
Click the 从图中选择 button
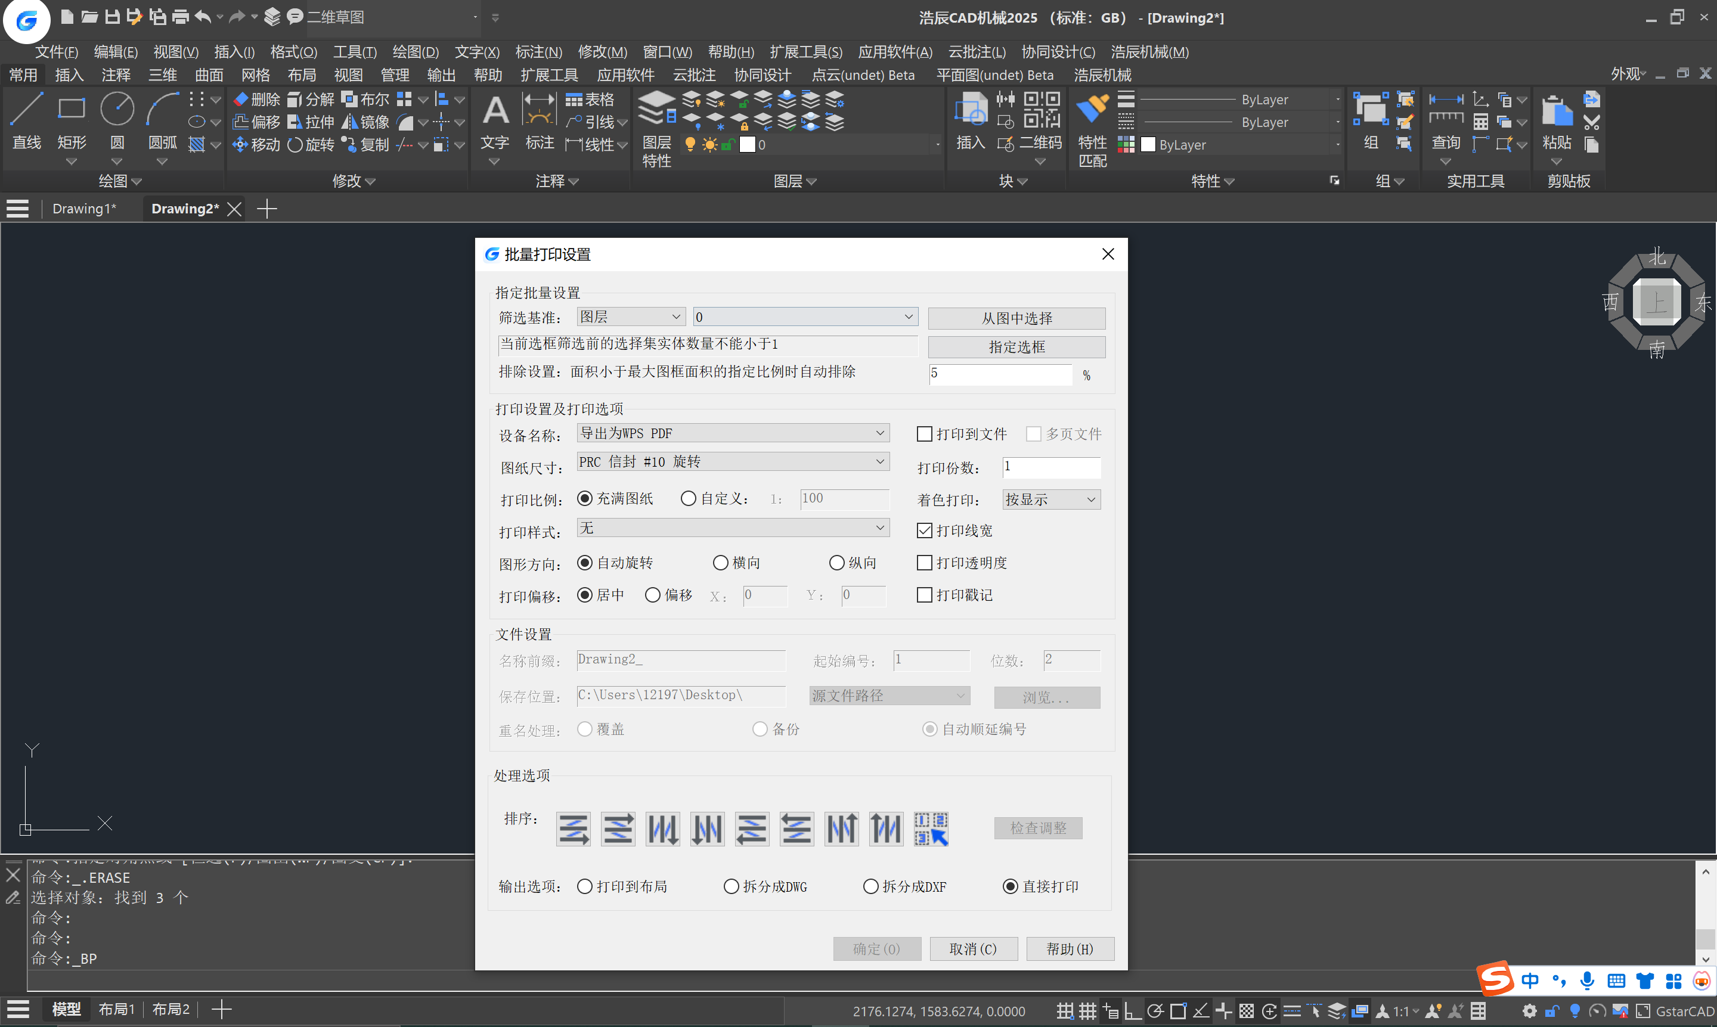click(x=1016, y=318)
